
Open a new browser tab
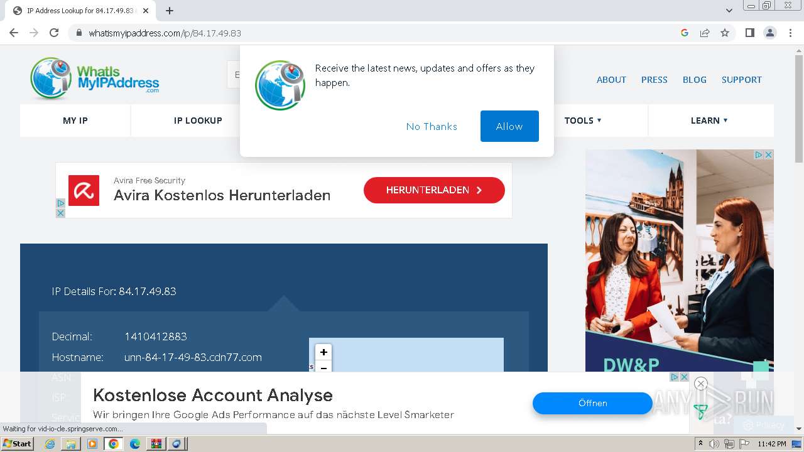(x=170, y=11)
